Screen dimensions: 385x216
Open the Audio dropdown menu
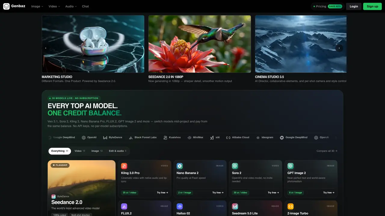pos(71,6)
